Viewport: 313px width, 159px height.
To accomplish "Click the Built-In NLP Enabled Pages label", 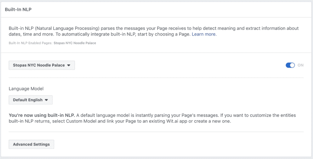I will click(x=31, y=43).
